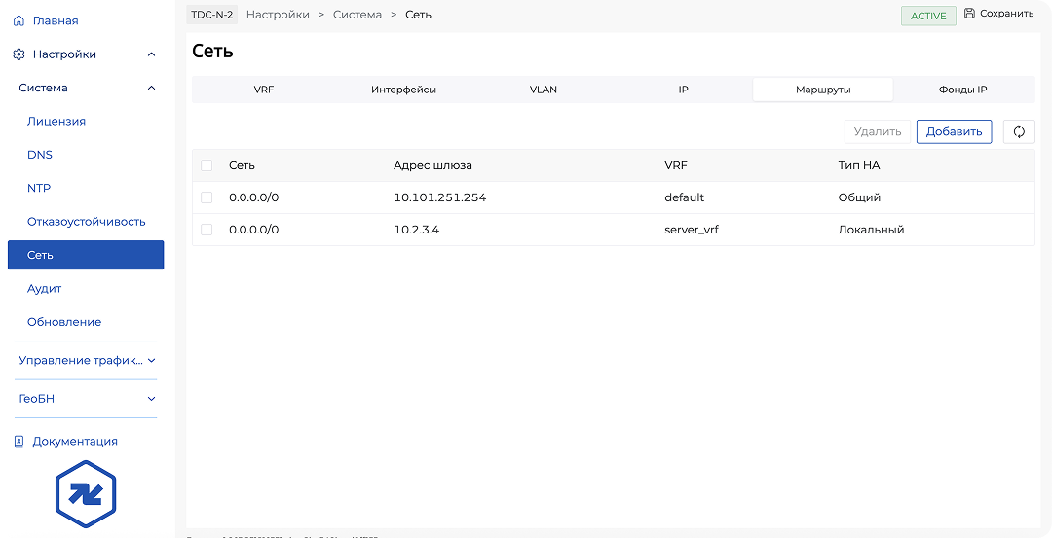Click the hexagon company logo

(86, 493)
